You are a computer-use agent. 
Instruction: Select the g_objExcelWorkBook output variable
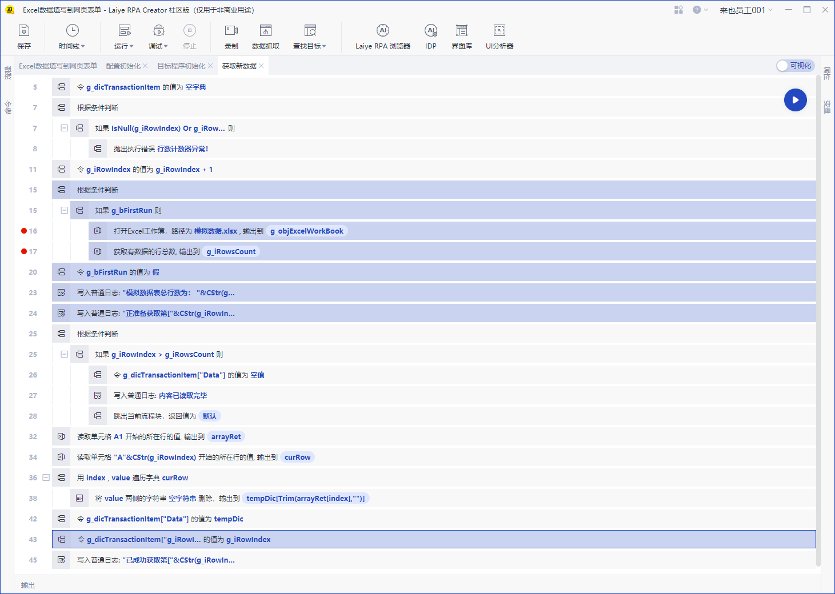307,231
